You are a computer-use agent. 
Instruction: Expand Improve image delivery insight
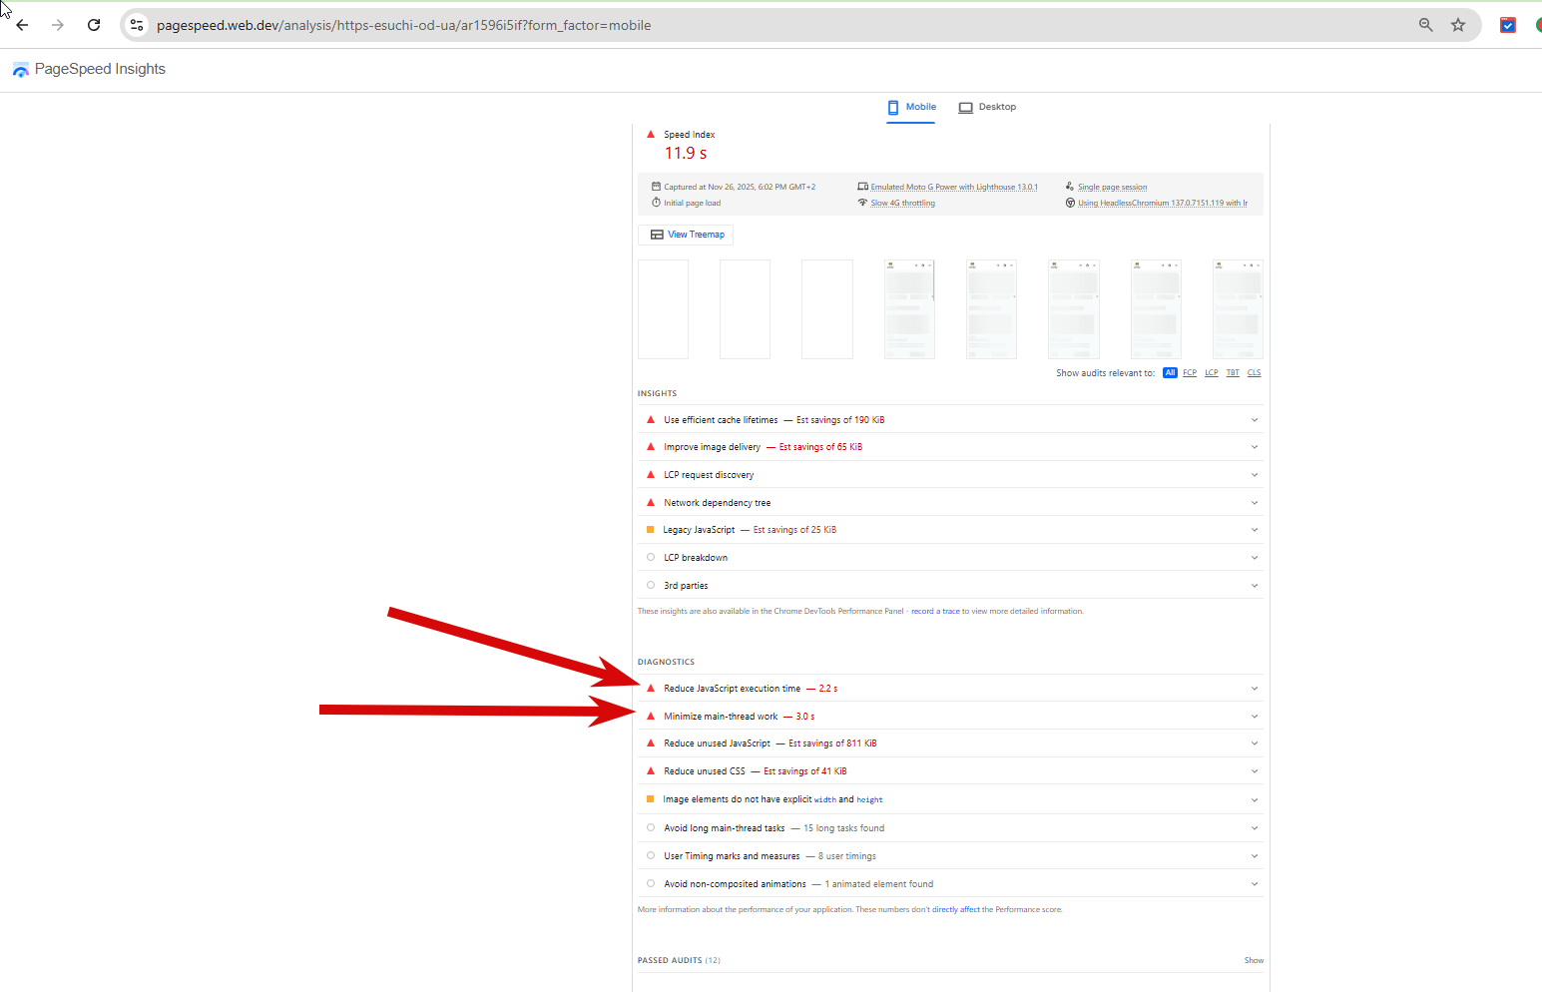[950, 447]
